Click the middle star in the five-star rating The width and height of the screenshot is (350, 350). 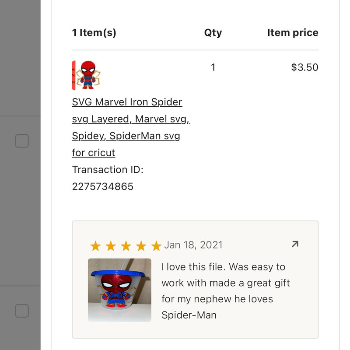point(126,245)
